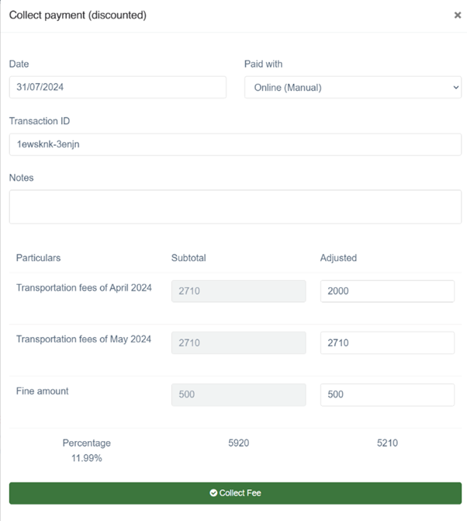467x521 pixels.
Task: Close the Collect payment dialog
Action: tap(458, 15)
